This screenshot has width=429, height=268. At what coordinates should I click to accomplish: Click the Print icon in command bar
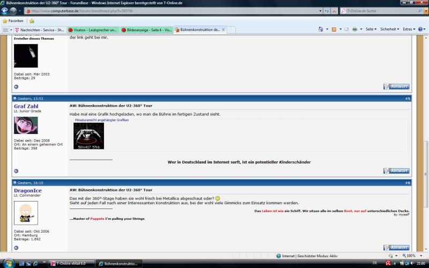pos(355,29)
